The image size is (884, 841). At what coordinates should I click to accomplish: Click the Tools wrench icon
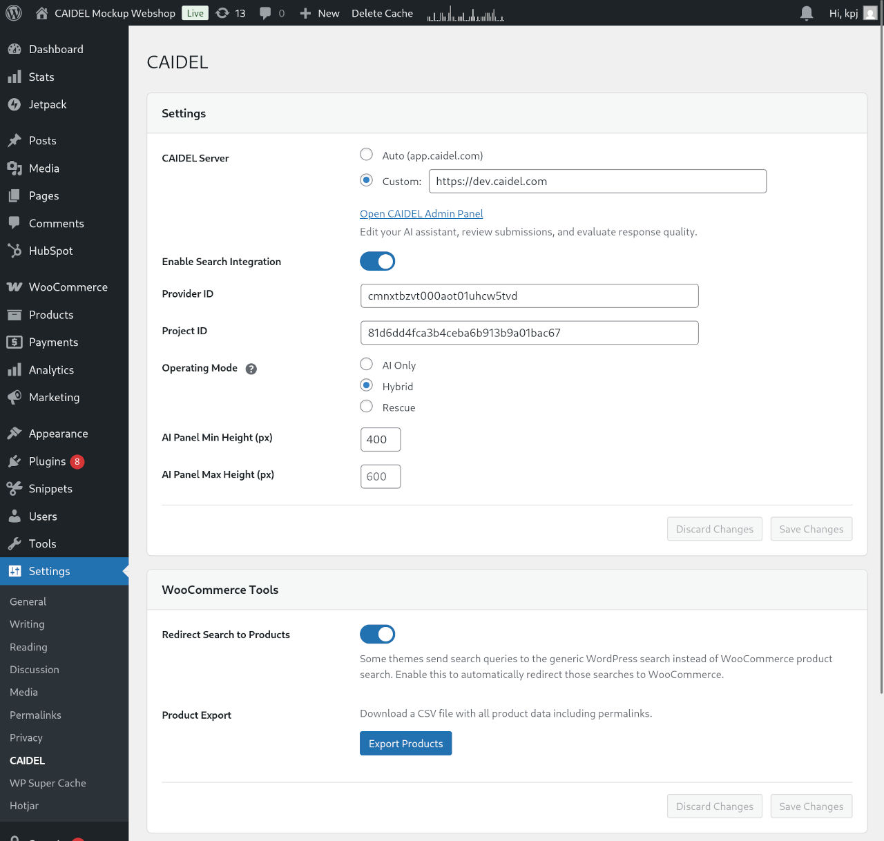pyautogui.click(x=15, y=543)
